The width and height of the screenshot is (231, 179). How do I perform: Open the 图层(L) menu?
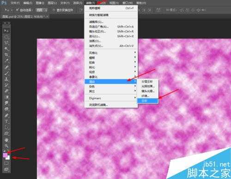coord(52,3)
